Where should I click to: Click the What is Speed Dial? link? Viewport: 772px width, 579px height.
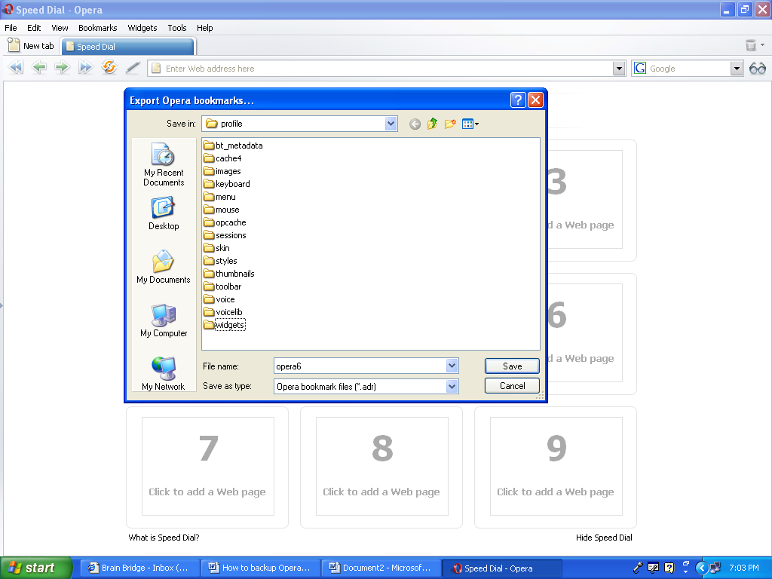point(164,537)
